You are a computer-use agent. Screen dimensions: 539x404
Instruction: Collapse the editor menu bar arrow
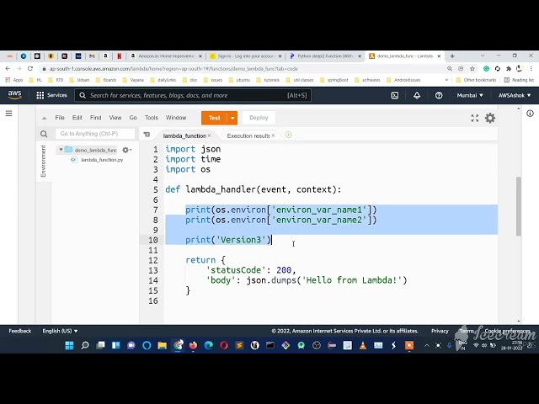point(45,118)
